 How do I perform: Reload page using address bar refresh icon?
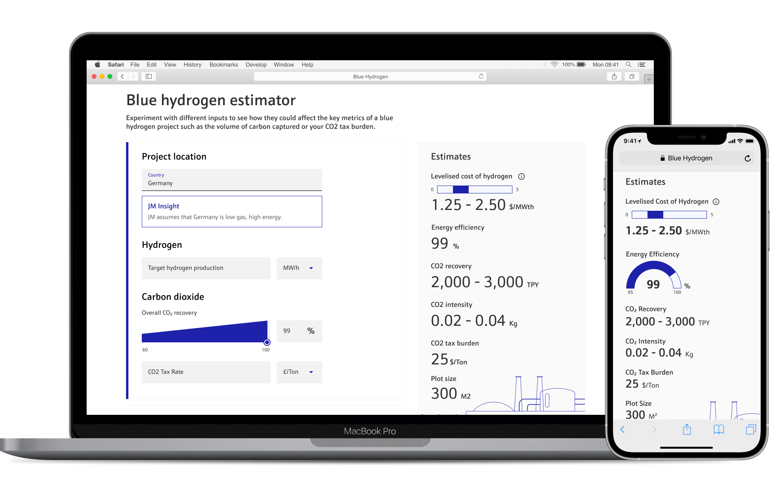[481, 76]
